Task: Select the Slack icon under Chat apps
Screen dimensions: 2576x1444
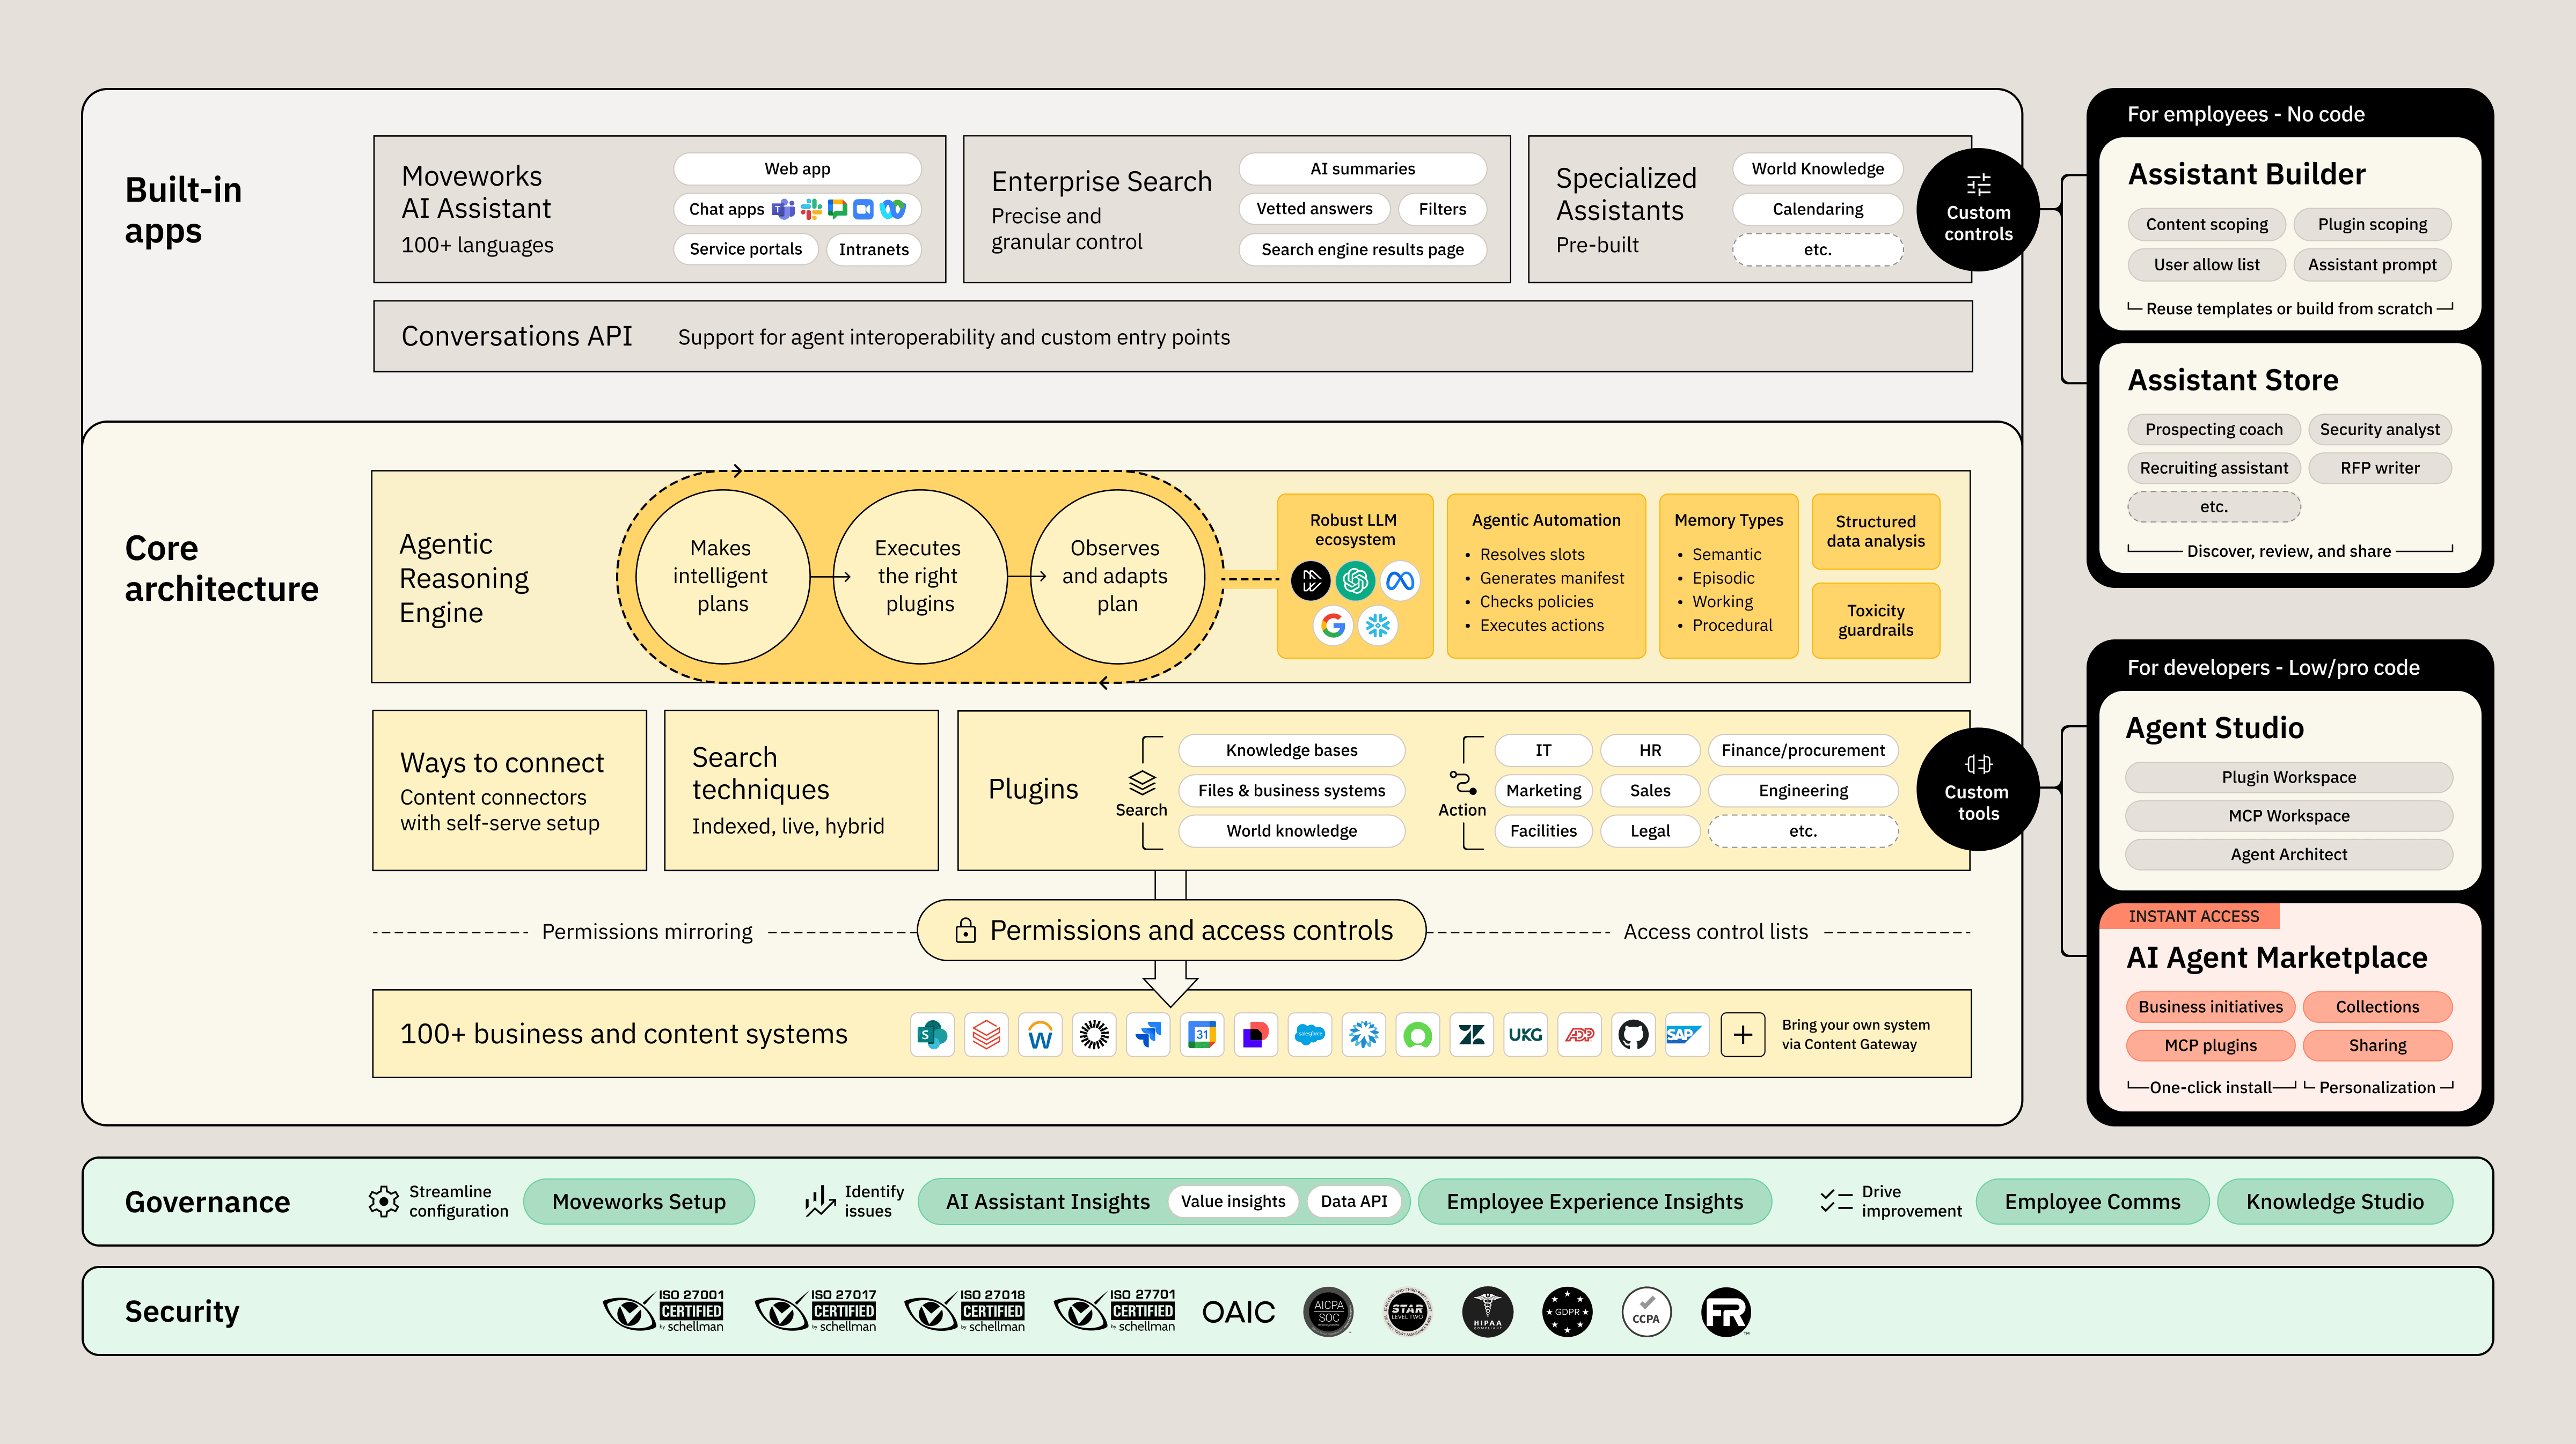Action: coord(811,209)
